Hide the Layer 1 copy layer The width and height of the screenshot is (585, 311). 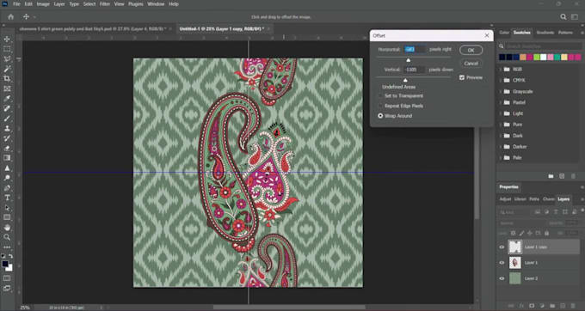[502, 247]
